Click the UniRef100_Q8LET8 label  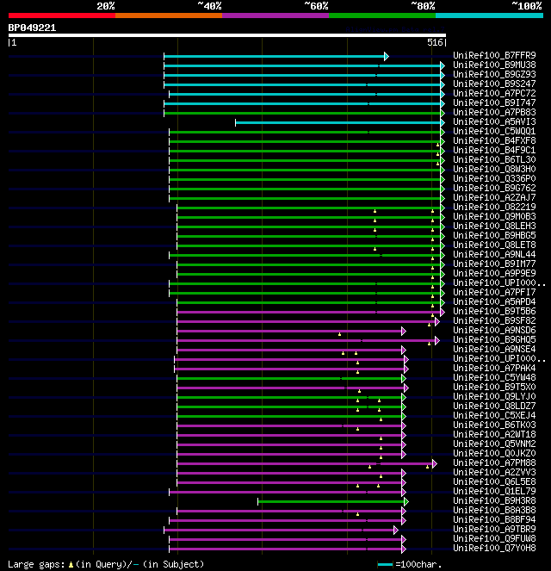(494, 245)
